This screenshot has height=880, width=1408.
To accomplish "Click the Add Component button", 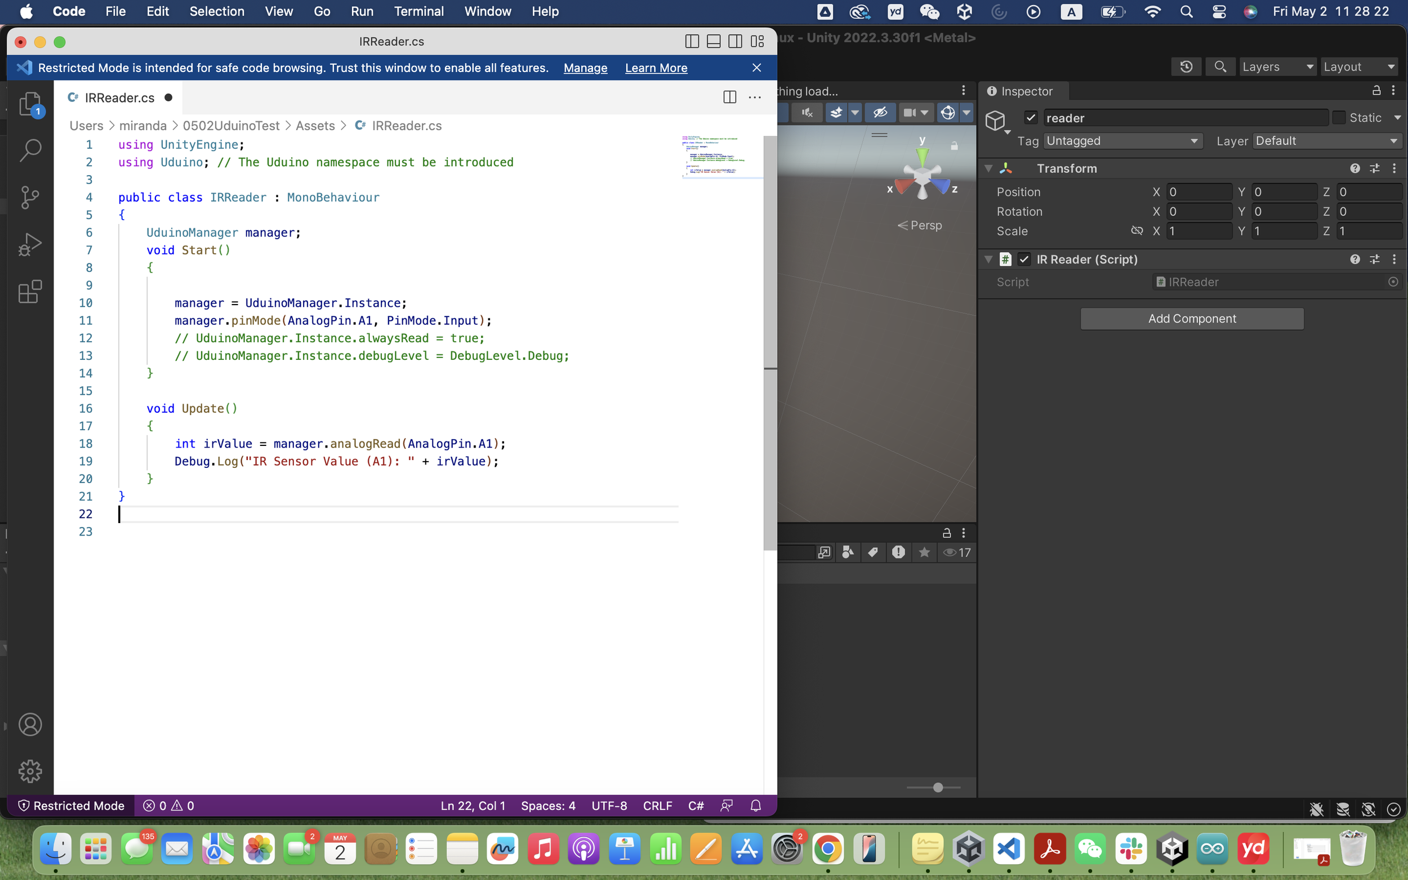I will tap(1192, 319).
